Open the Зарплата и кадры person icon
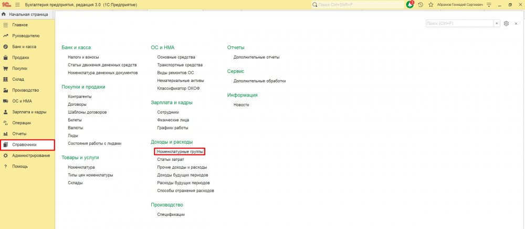 click(5, 112)
